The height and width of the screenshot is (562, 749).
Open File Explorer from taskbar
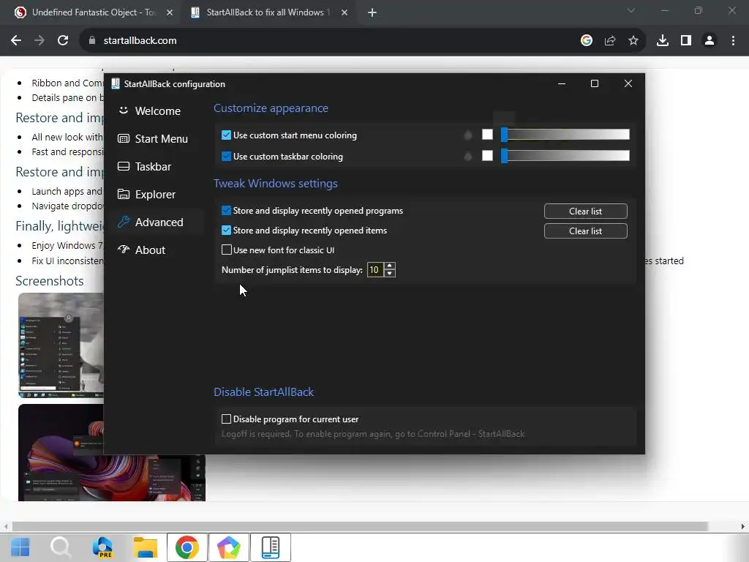(146, 547)
